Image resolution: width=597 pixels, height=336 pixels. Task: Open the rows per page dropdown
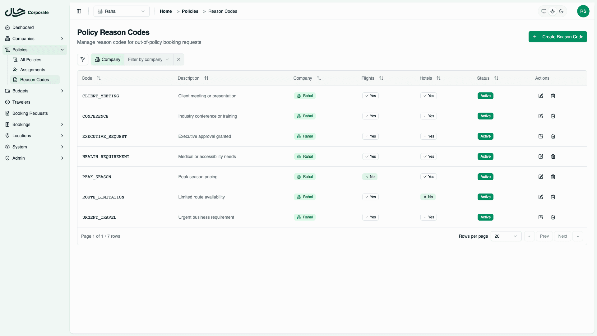click(506, 236)
